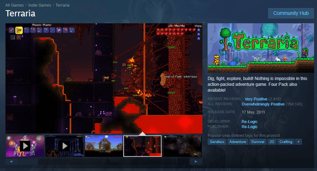Click the release date '17 May, 2011'
The height and width of the screenshot is (171, 317).
click(253, 112)
